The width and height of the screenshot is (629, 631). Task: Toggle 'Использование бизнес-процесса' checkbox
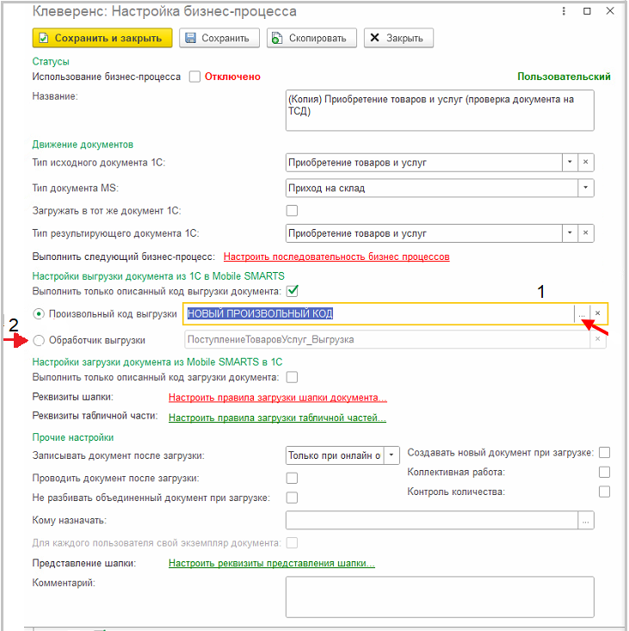tap(194, 77)
